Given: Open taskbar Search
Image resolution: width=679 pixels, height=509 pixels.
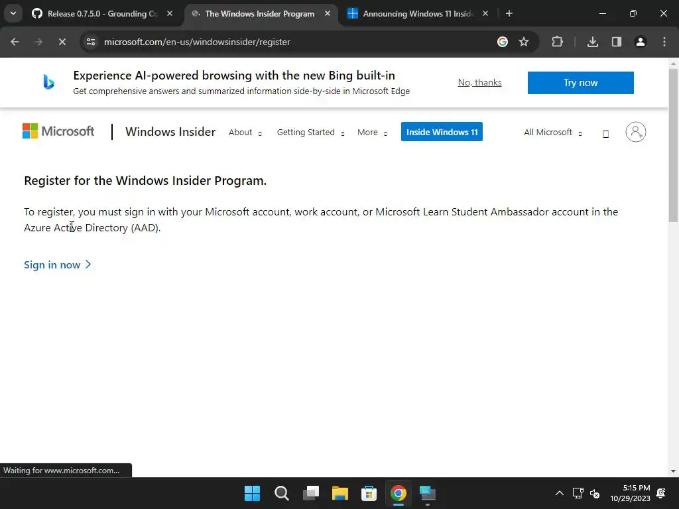Looking at the screenshot, I should point(281,493).
